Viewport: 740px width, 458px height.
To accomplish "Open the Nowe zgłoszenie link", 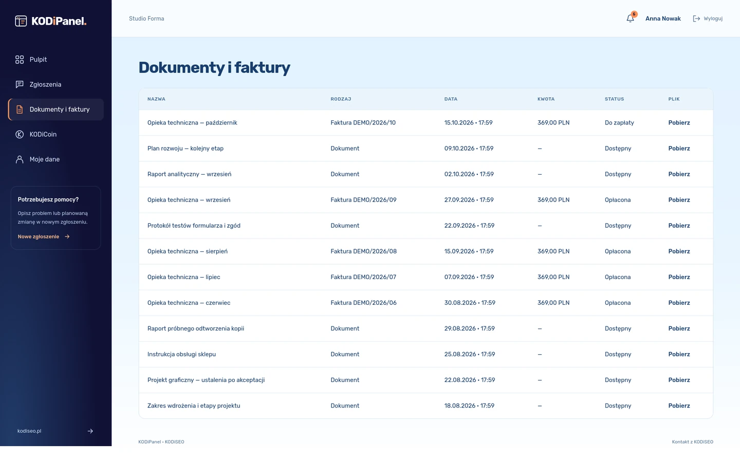I will click(39, 237).
